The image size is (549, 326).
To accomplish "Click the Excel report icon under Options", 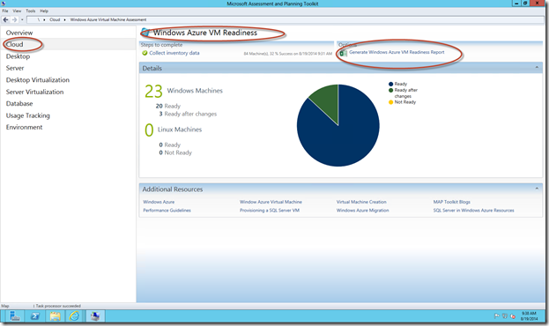I will click(x=344, y=53).
